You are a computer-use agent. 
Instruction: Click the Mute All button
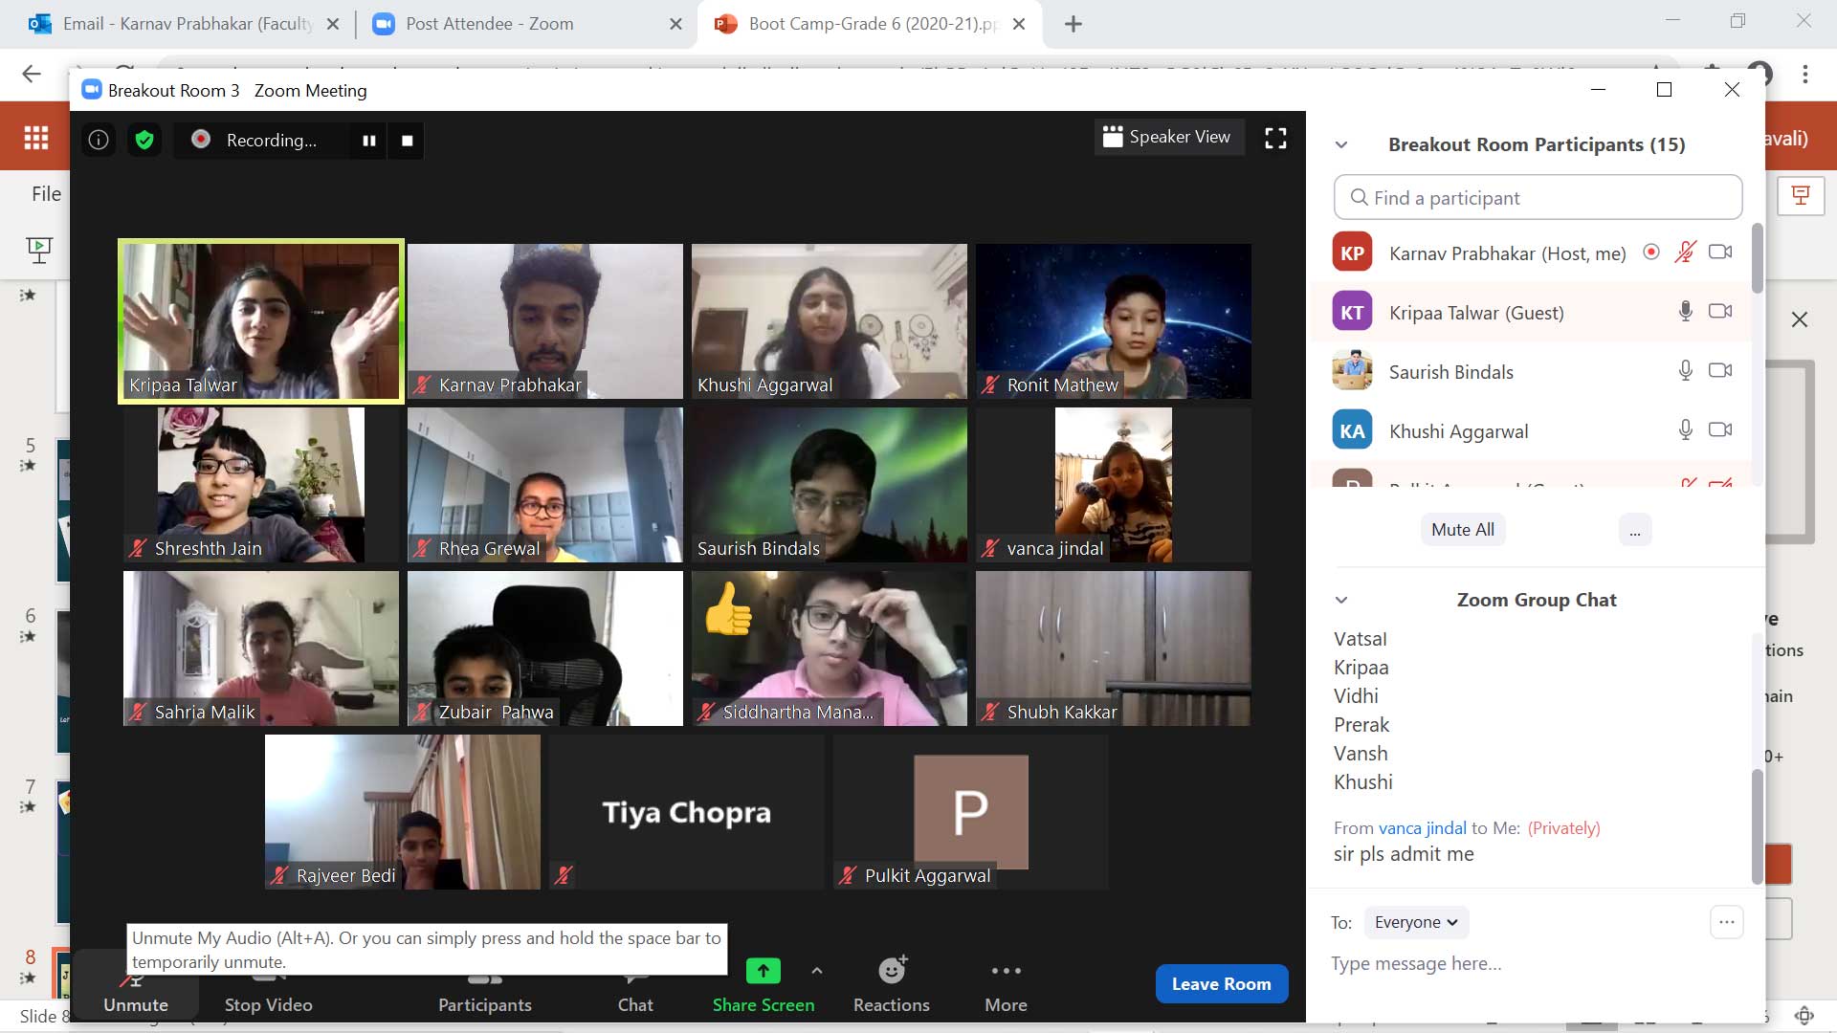coord(1463,530)
